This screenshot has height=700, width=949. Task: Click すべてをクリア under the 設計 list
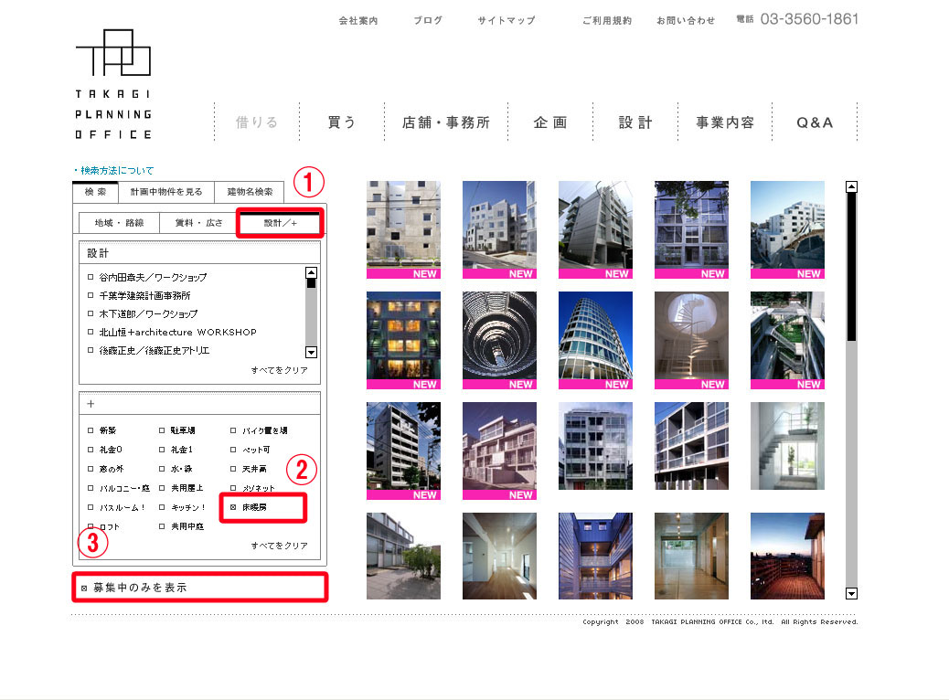tap(280, 370)
